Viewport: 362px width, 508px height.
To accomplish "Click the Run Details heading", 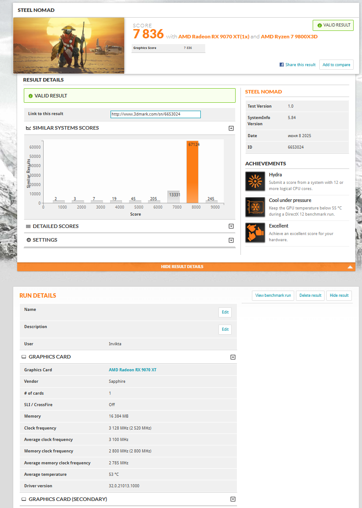I will click(38, 296).
